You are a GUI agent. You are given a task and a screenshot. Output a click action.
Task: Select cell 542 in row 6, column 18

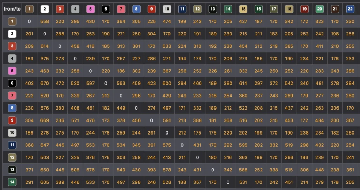click(289, 83)
